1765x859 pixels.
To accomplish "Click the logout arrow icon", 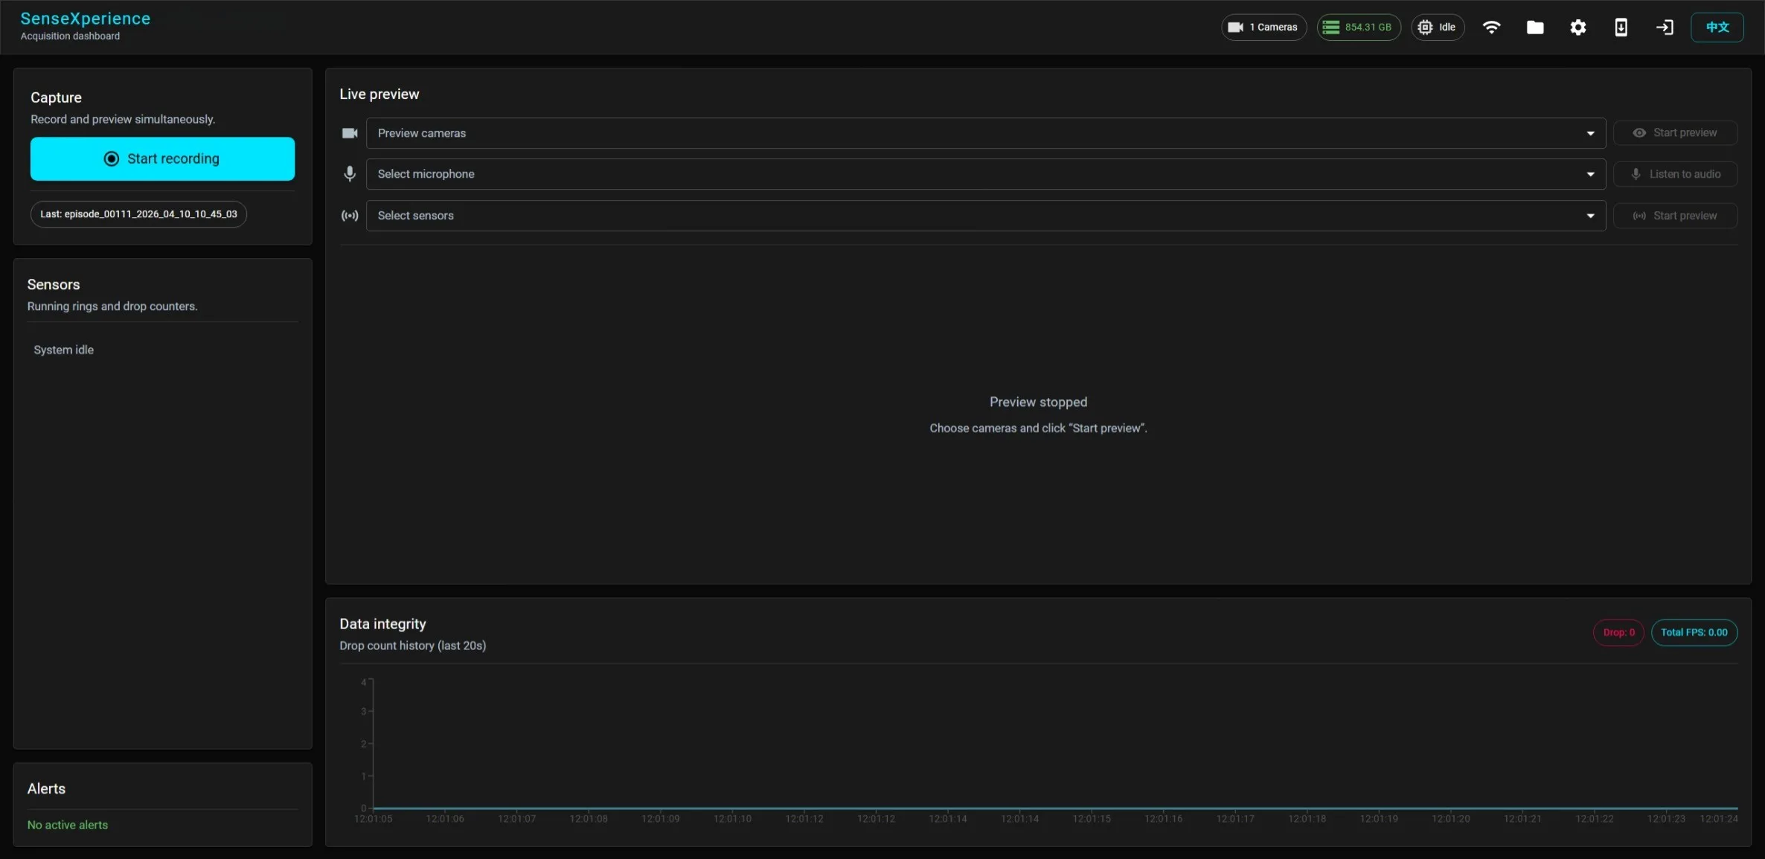I will [x=1665, y=28].
